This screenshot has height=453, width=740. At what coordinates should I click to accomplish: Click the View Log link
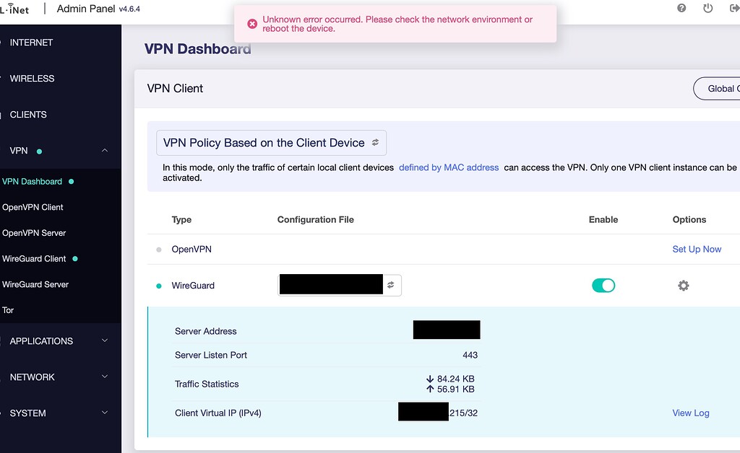[690, 413]
